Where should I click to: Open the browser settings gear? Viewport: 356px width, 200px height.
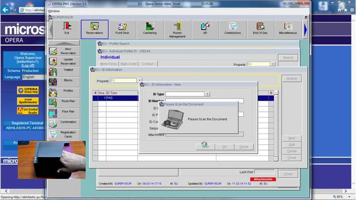(352, 10)
